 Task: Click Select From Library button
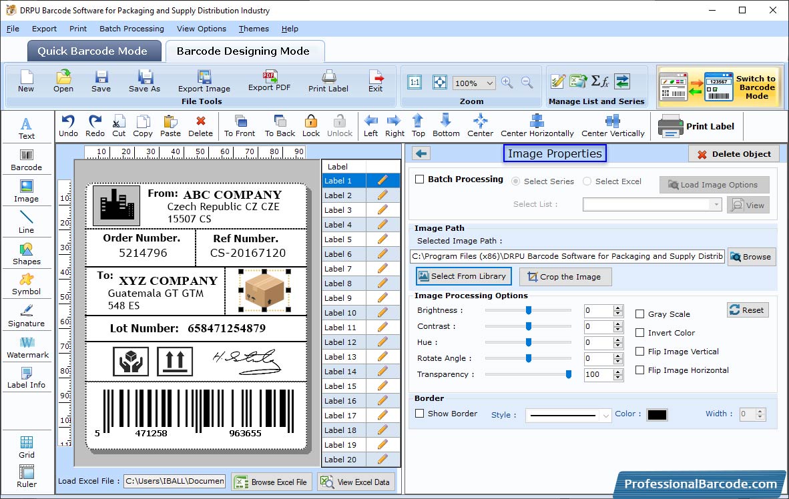click(x=463, y=276)
